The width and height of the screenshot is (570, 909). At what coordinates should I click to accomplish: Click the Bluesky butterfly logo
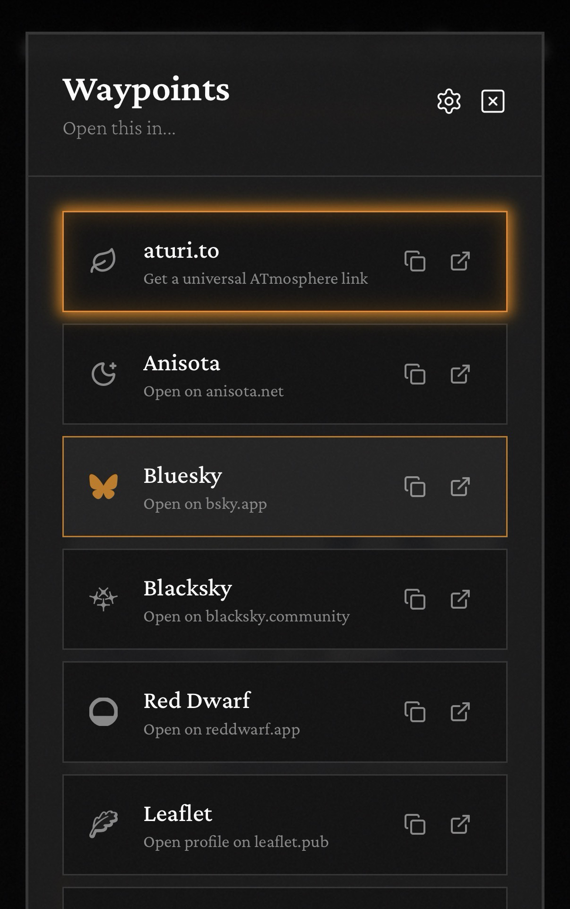click(x=104, y=487)
